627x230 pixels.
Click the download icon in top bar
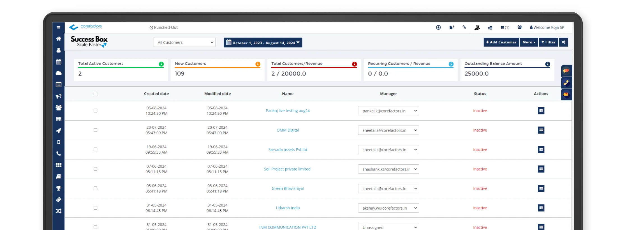tap(438, 27)
